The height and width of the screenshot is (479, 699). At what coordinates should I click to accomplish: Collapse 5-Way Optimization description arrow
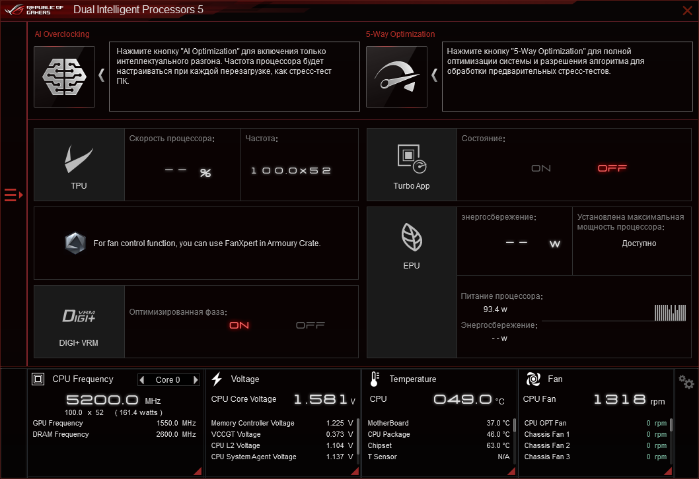(434, 75)
